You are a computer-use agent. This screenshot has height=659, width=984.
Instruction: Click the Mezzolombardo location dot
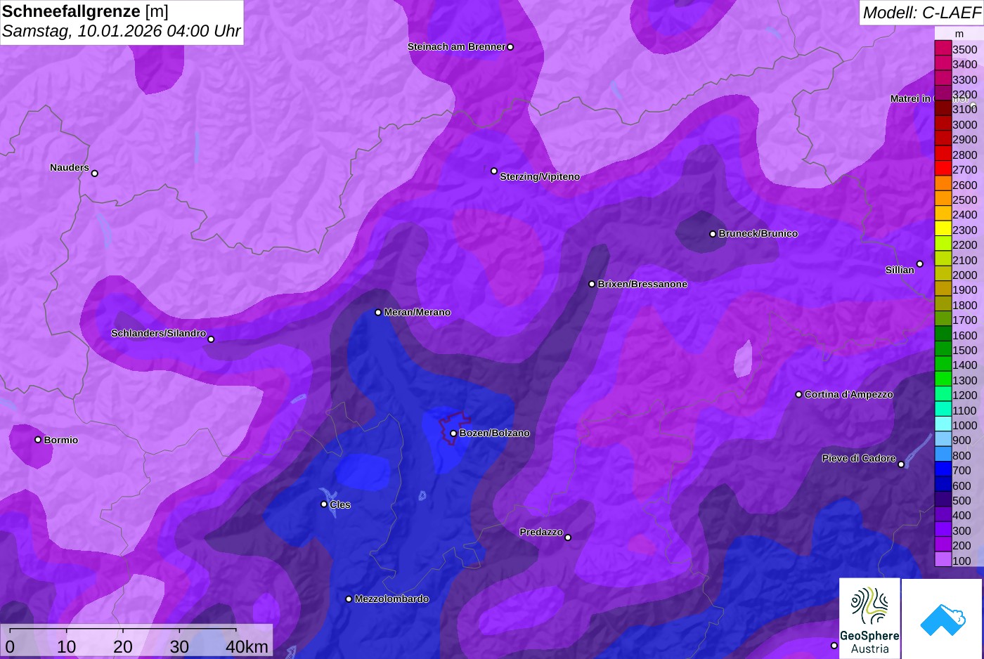(349, 599)
